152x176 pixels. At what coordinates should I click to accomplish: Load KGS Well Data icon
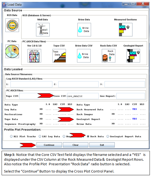(43, 30)
